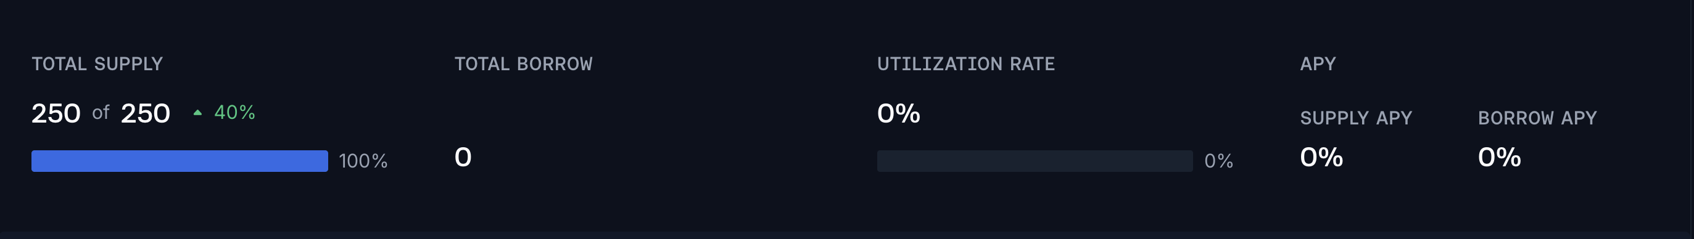Click the TOTAL SUPPLY heading
The image size is (1694, 239).
point(97,63)
